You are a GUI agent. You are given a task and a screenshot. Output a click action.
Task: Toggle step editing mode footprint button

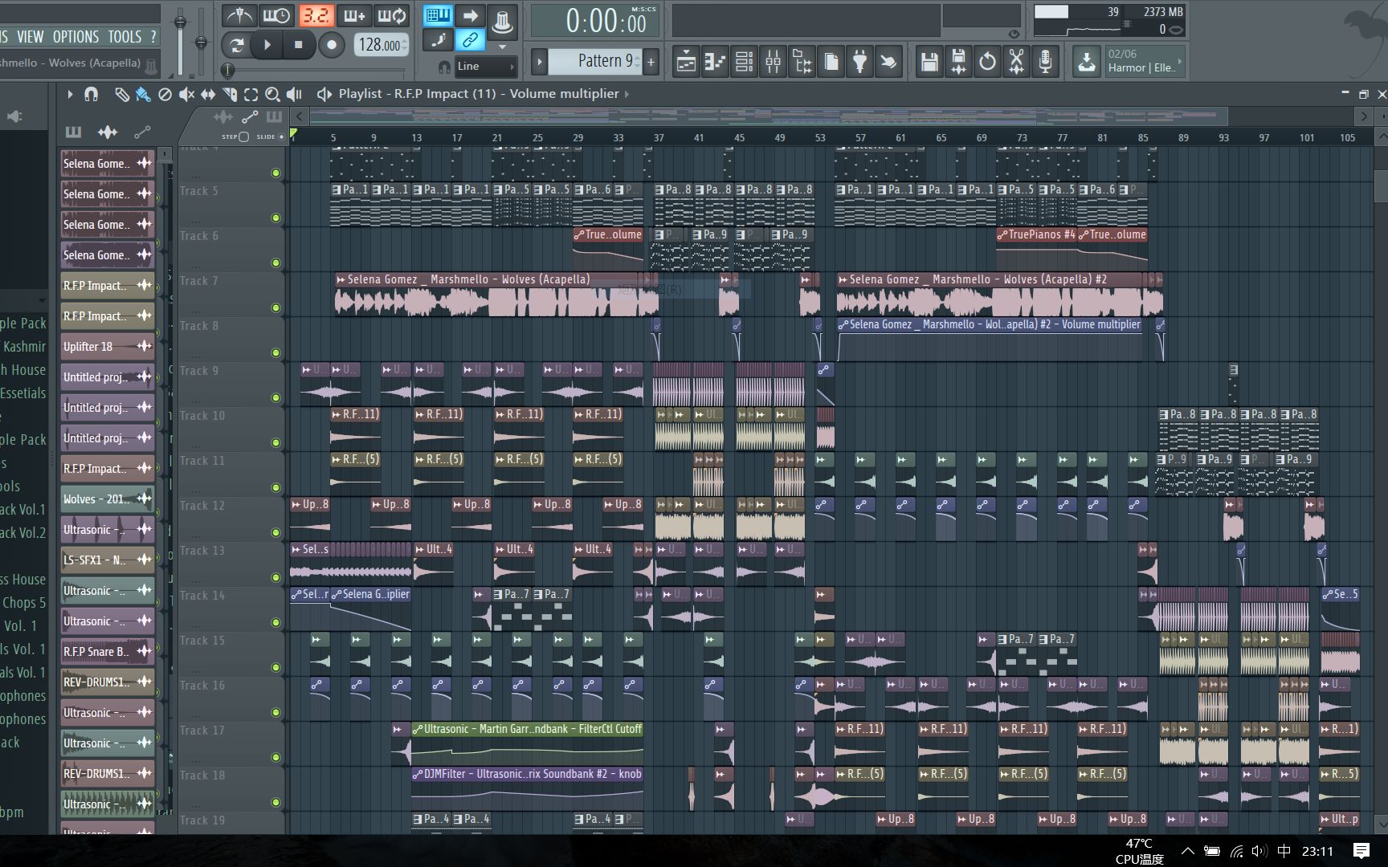(x=438, y=39)
